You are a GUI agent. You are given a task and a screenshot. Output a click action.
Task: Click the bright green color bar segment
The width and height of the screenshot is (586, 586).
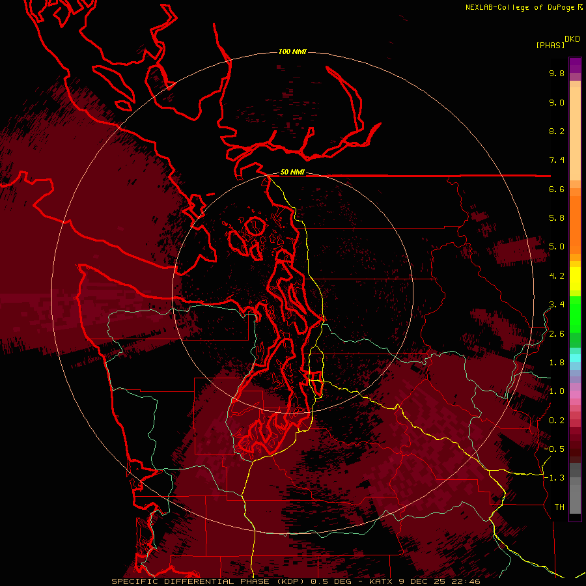pyautogui.click(x=575, y=314)
